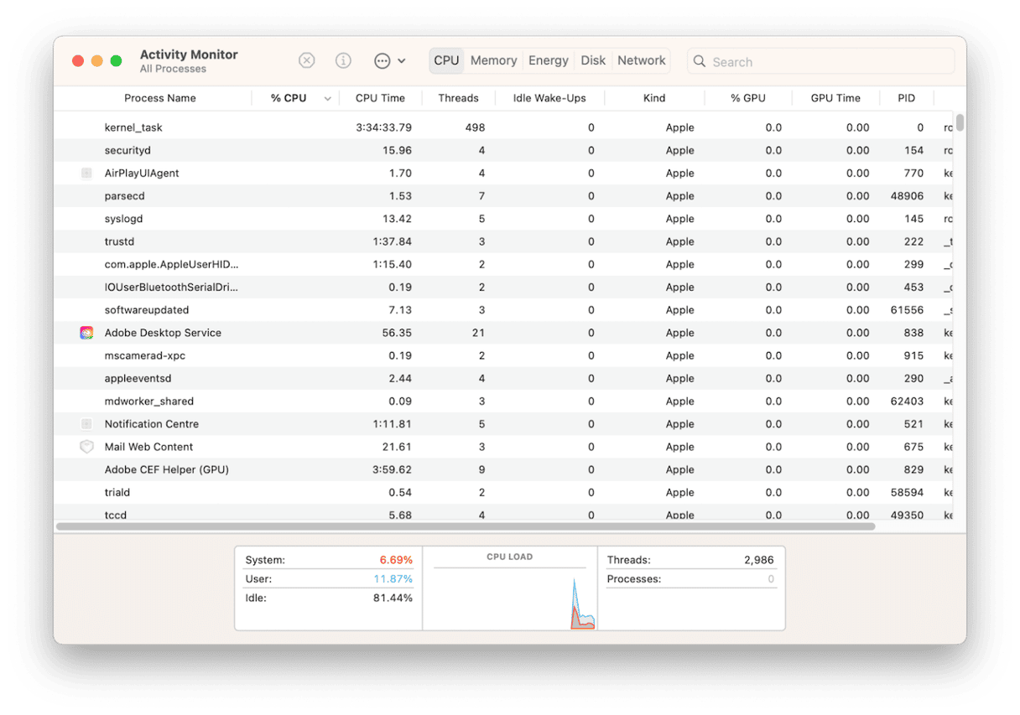Click the magnifying glass search icon
The width and height of the screenshot is (1020, 715).
pos(700,61)
